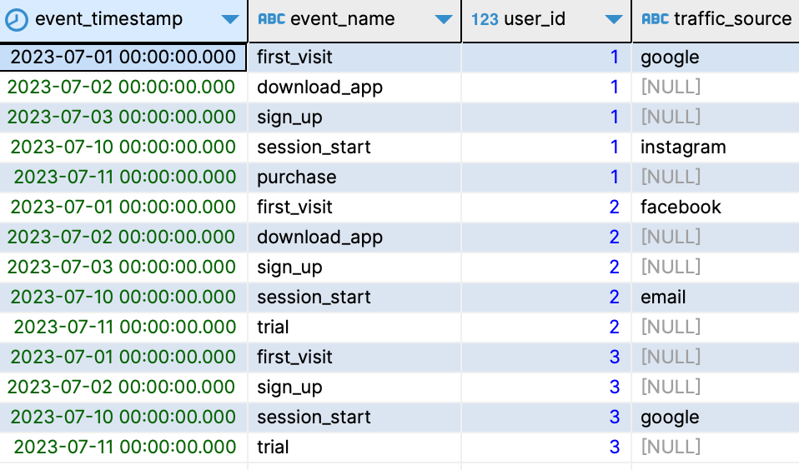Image resolution: width=799 pixels, height=470 pixels.
Task: Open the event_name column filter dropdown
Action: pos(444,20)
